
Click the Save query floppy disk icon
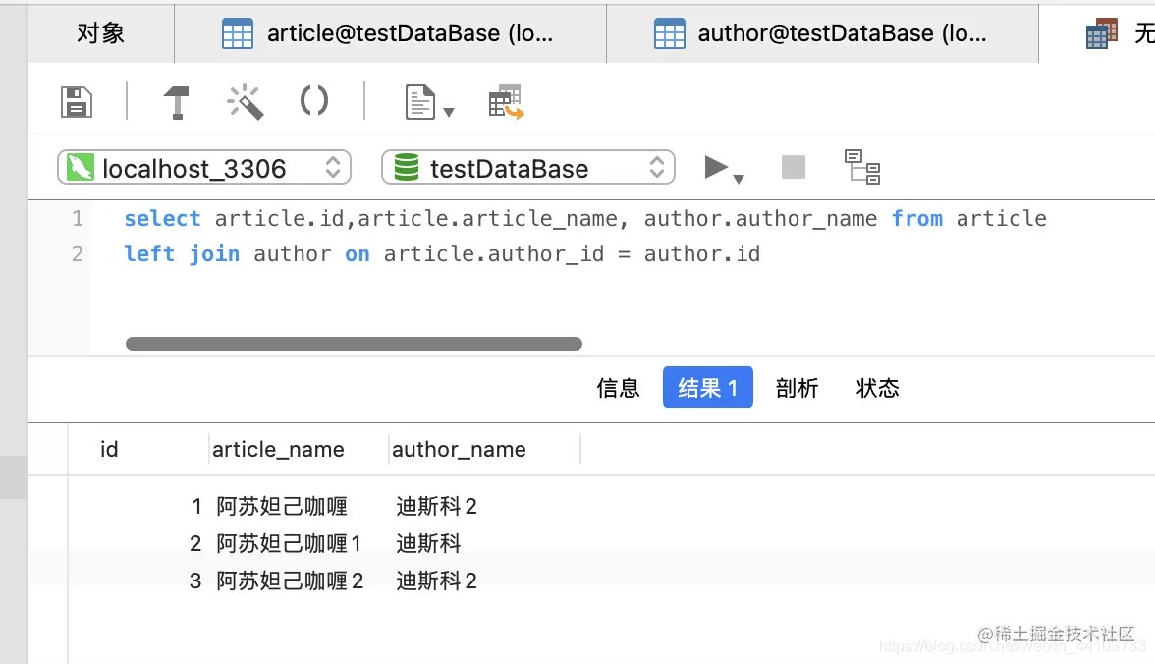click(77, 102)
